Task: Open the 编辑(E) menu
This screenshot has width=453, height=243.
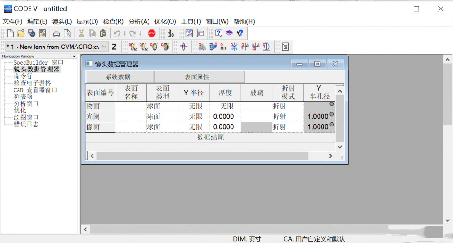Action: click(37, 22)
